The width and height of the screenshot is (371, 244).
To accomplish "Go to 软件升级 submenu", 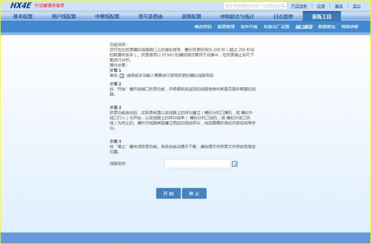I will tap(249, 27).
